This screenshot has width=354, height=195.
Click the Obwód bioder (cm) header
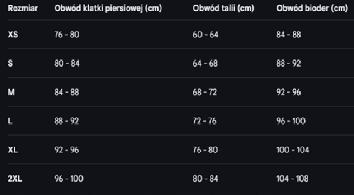(x=312, y=8)
